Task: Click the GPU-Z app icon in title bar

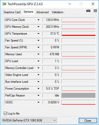Action: tap(4, 4)
